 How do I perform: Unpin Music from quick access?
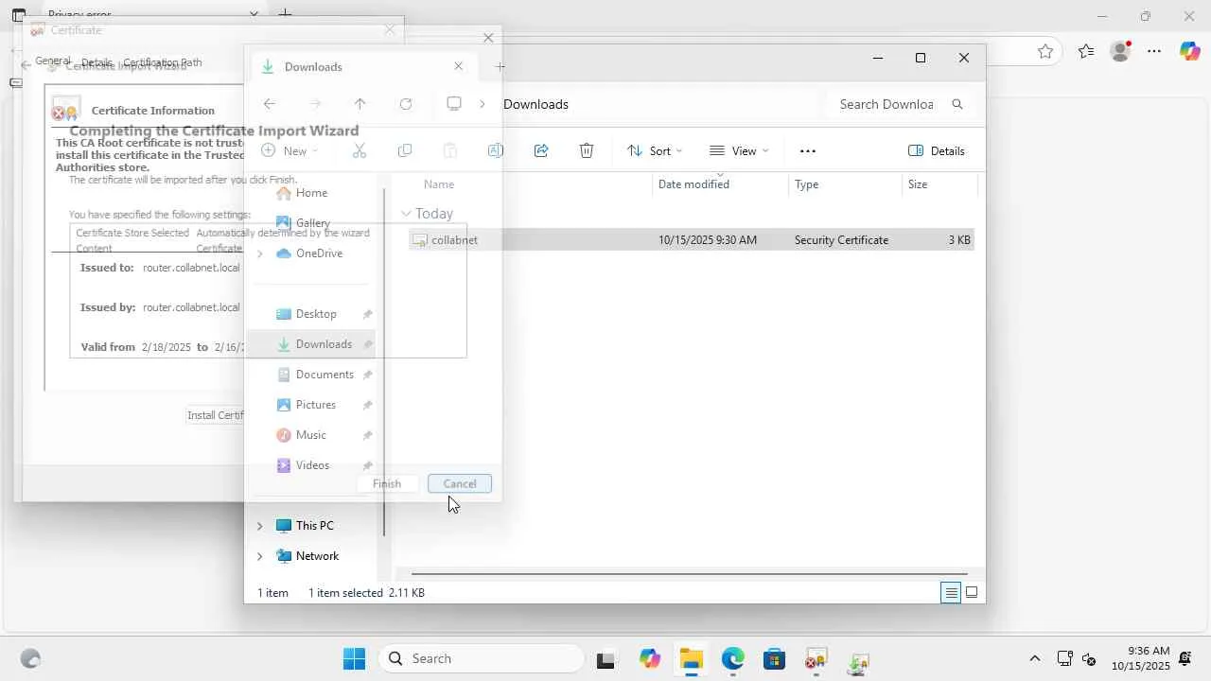pyautogui.click(x=368, y=435)
